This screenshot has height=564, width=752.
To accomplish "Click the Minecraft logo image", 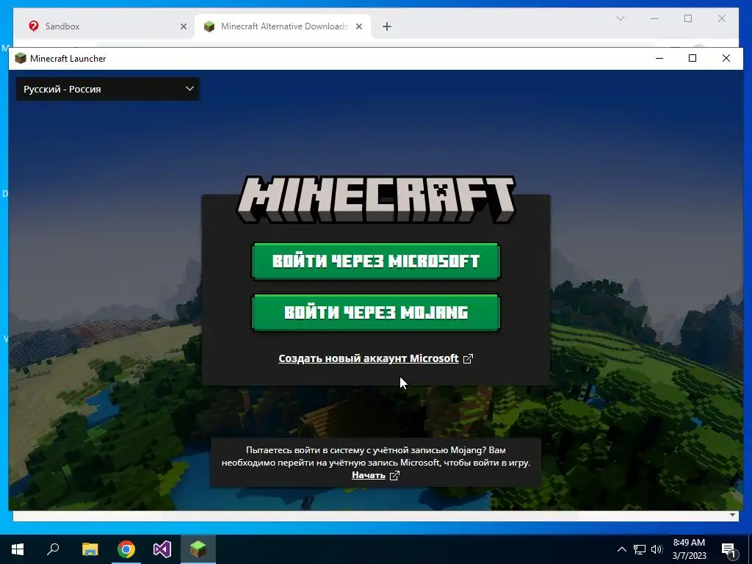I will (x=376, y=199).
